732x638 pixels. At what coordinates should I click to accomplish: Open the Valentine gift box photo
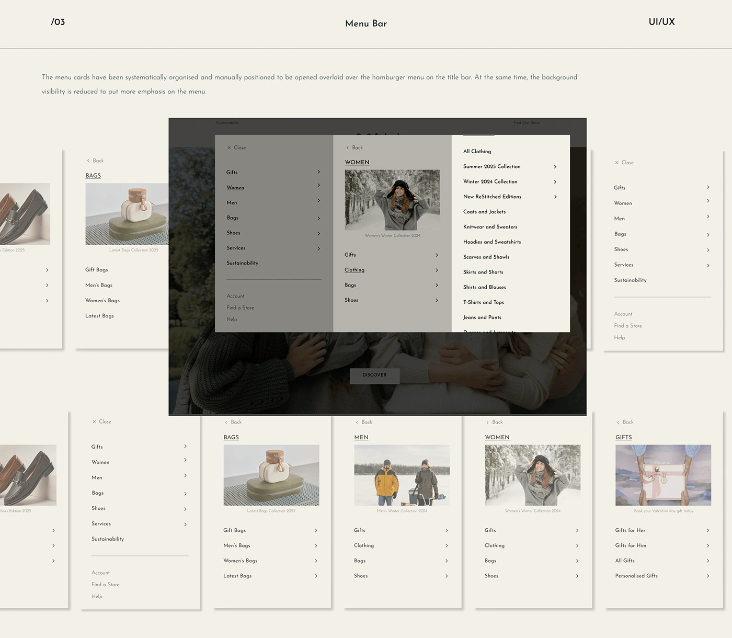(x=664, y=475)
